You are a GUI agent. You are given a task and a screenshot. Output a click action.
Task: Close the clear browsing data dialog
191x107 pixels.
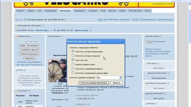pyautogui.click(x=121, y=40)
